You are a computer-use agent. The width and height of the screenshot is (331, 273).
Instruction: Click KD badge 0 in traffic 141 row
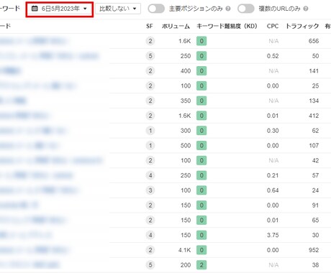(201, 71)
